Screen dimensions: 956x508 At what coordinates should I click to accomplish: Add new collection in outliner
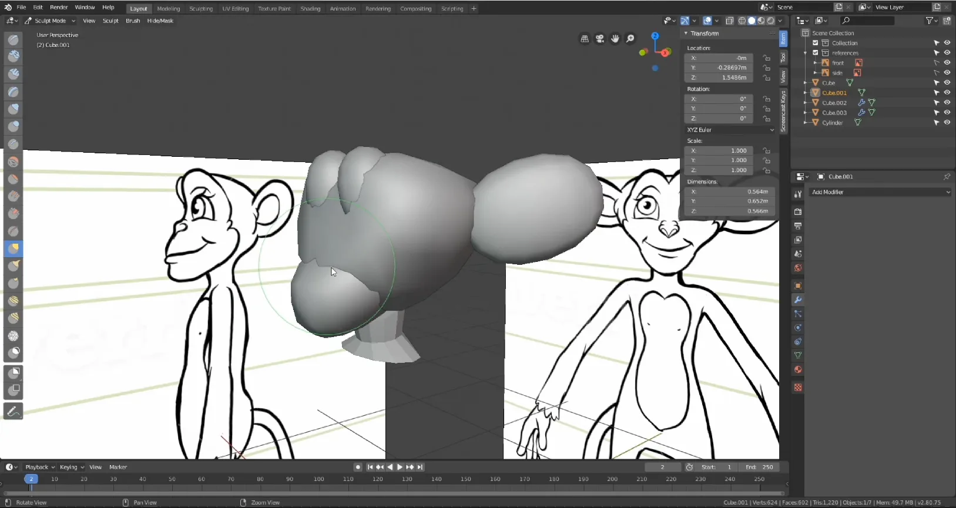click(947, 21)
